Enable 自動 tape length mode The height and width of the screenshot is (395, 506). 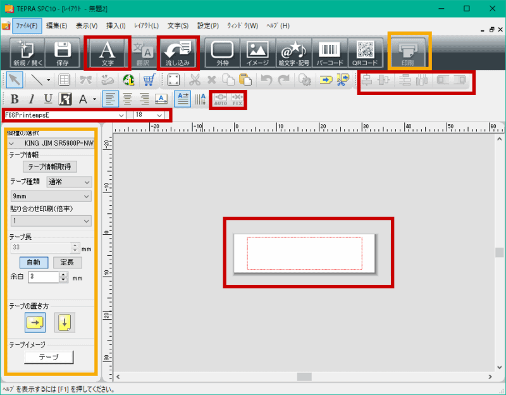click(34, 262)
